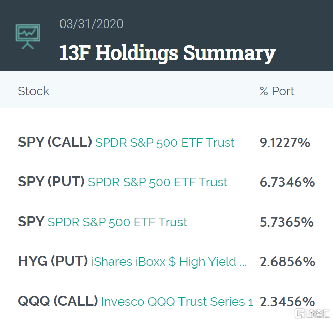Select the SPY (CALL) ticker
The image size is (333, 322).
pyautogui.click(x=55, y=142)
